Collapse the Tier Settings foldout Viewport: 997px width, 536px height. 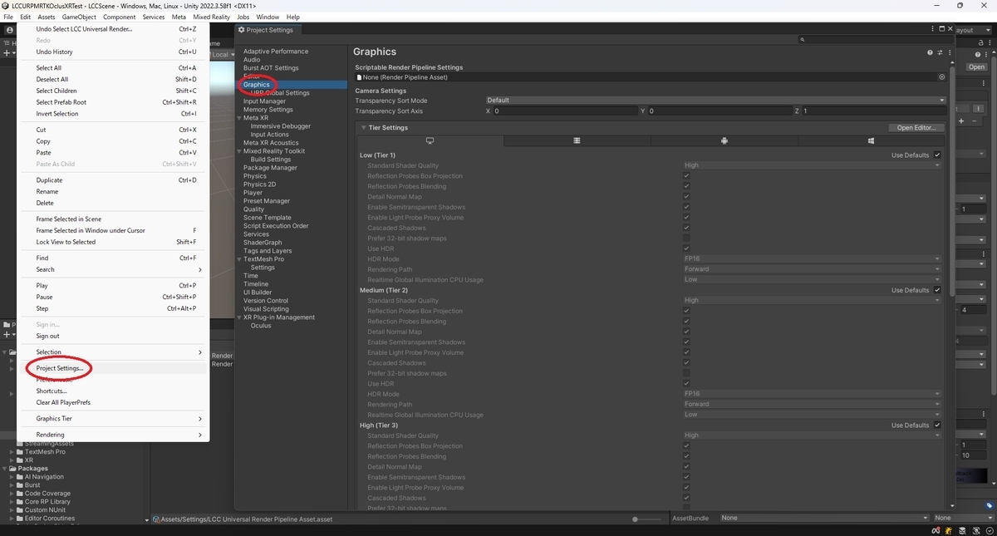(363, 128)
